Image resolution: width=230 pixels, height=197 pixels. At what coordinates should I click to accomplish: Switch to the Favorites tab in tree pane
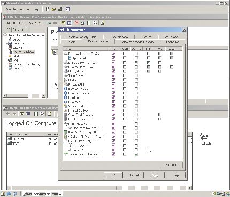[19, 29]
